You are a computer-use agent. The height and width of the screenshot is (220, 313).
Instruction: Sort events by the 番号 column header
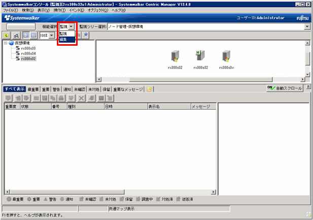pyautogui.click(x=59, y=107)
